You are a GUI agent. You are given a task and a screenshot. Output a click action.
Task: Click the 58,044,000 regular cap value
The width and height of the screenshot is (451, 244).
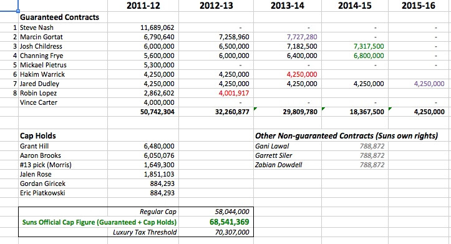[216, 212]
